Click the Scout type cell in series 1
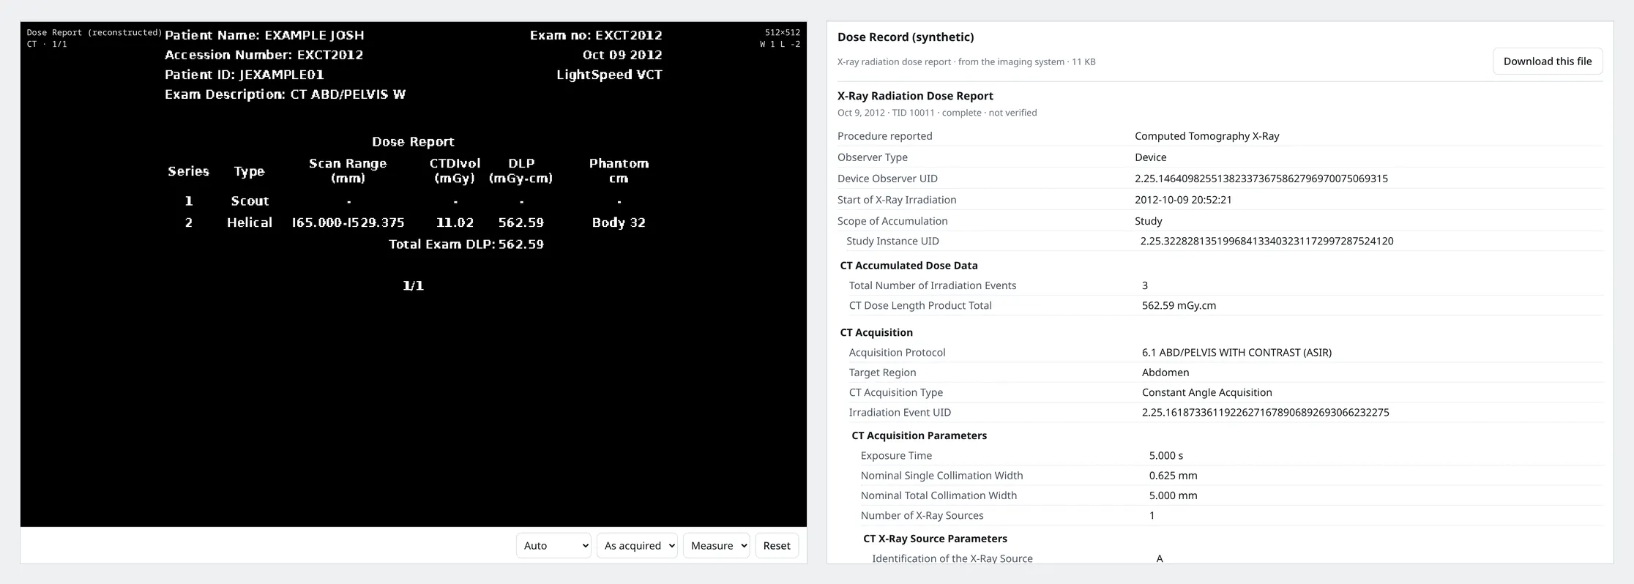The width and height of the screenshot is (1634, 584). click(250, 201)
